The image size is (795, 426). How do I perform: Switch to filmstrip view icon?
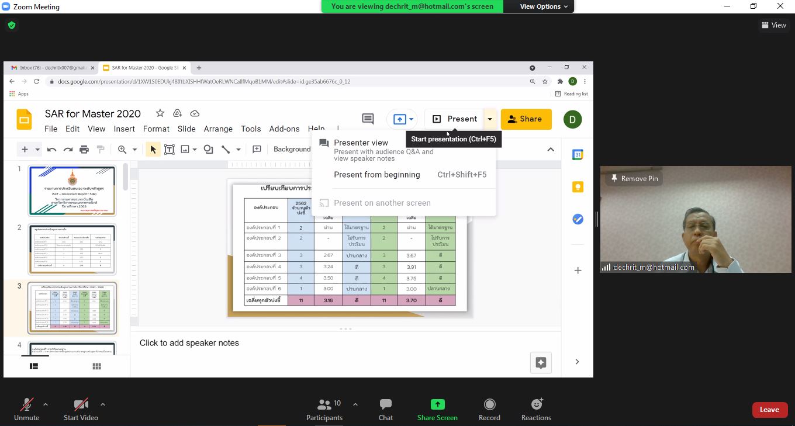point(34,366)
